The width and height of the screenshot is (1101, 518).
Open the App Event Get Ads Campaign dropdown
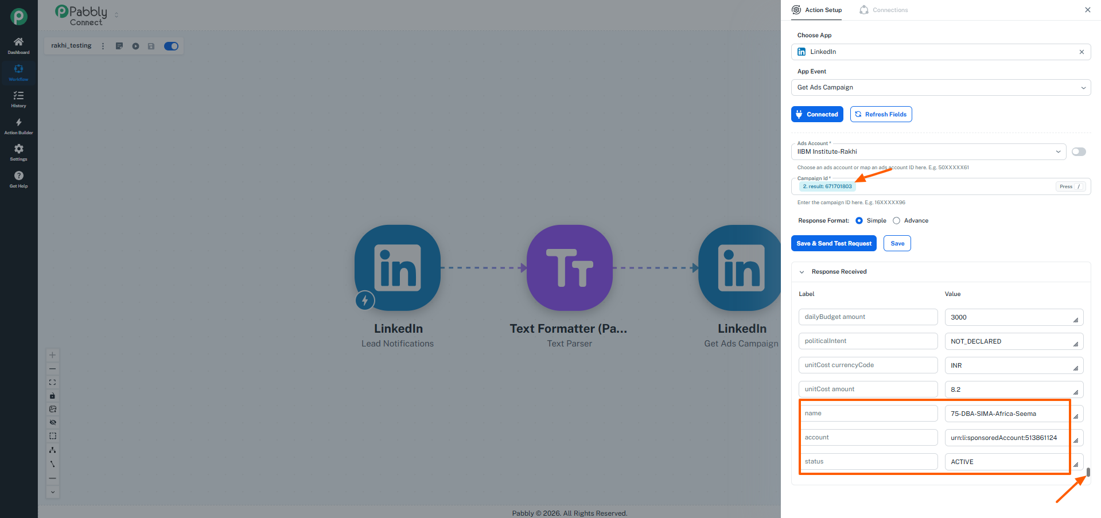(941, 87)
